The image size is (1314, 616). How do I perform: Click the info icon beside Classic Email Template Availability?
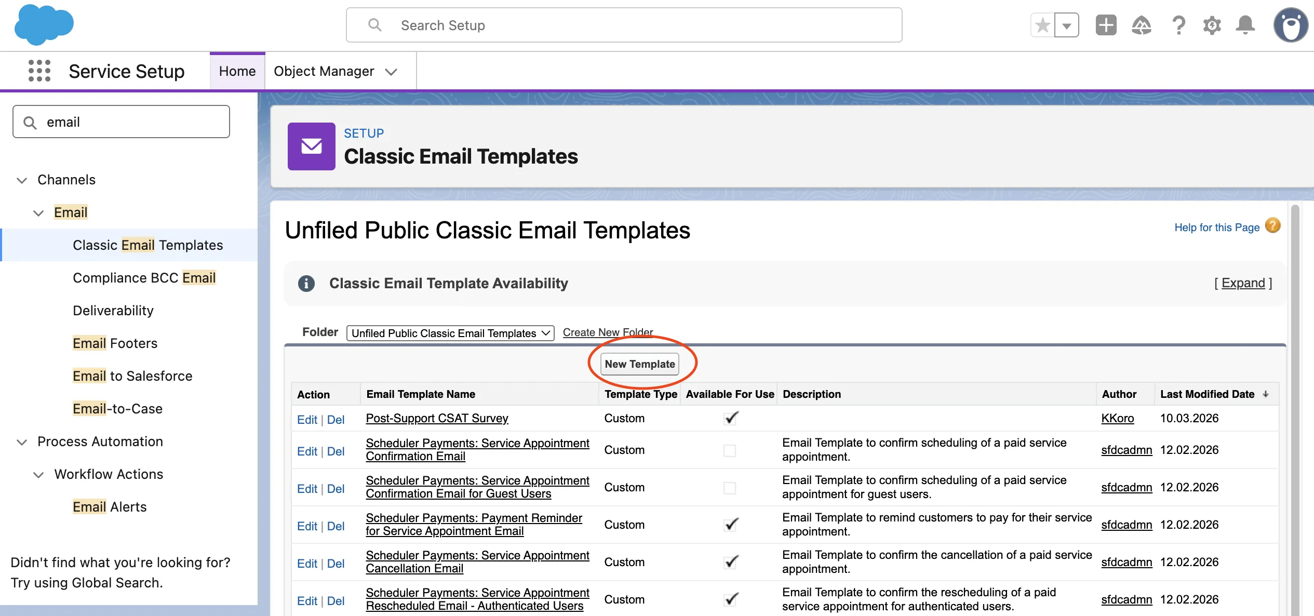pos(306,284)
